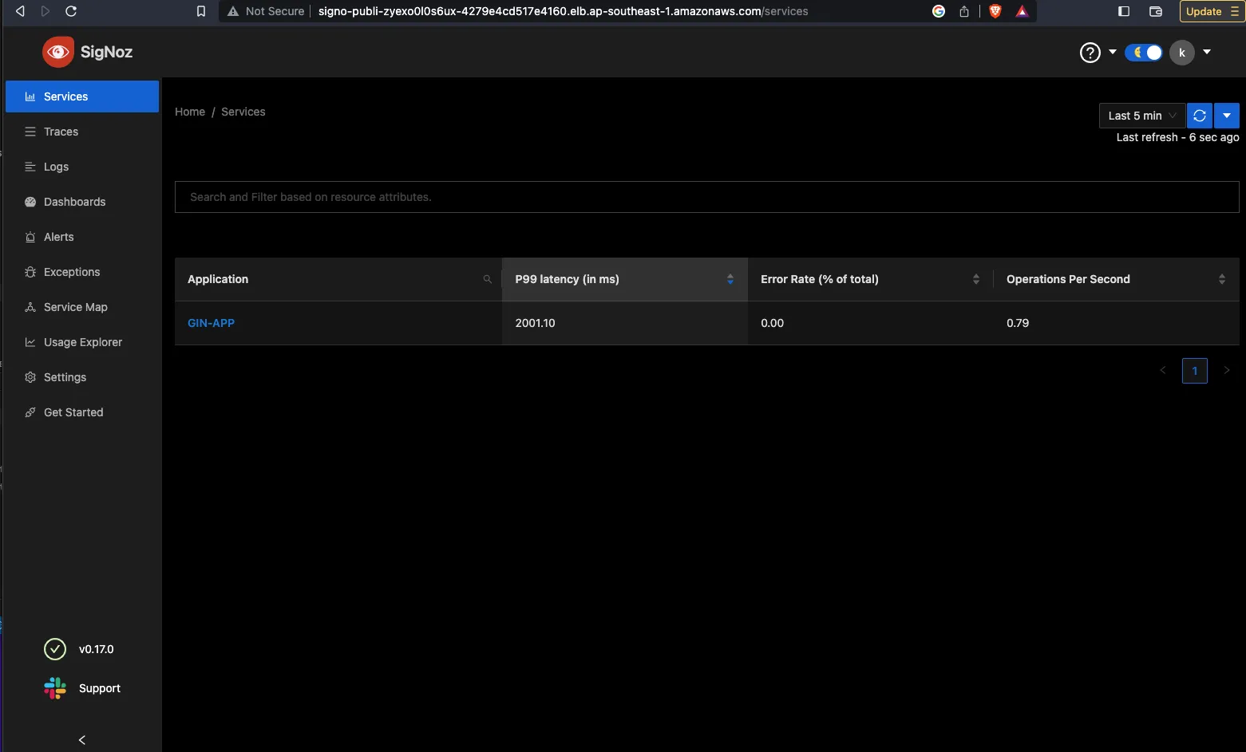The height and width of the screenshot is (752, 1246).
Task: Sort by Operations Per Second sorter
Action: pos(1221,279)
